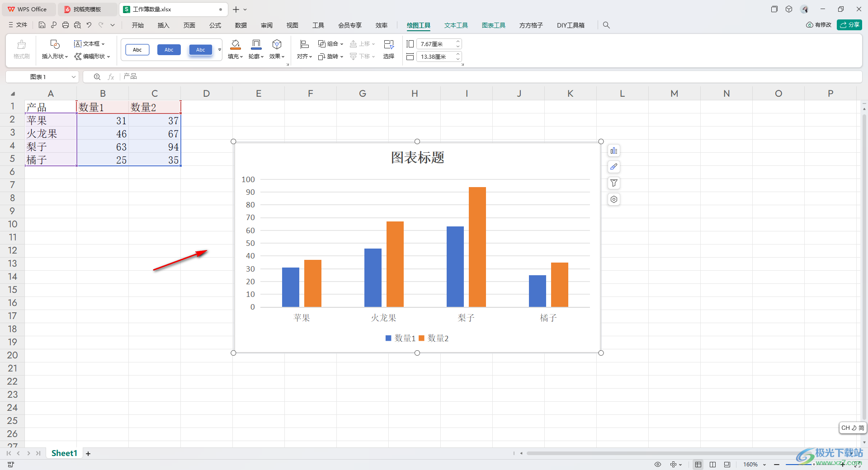Click the 数量2 legend entry
The image size is (868, 470).
[x=434, y=338]
